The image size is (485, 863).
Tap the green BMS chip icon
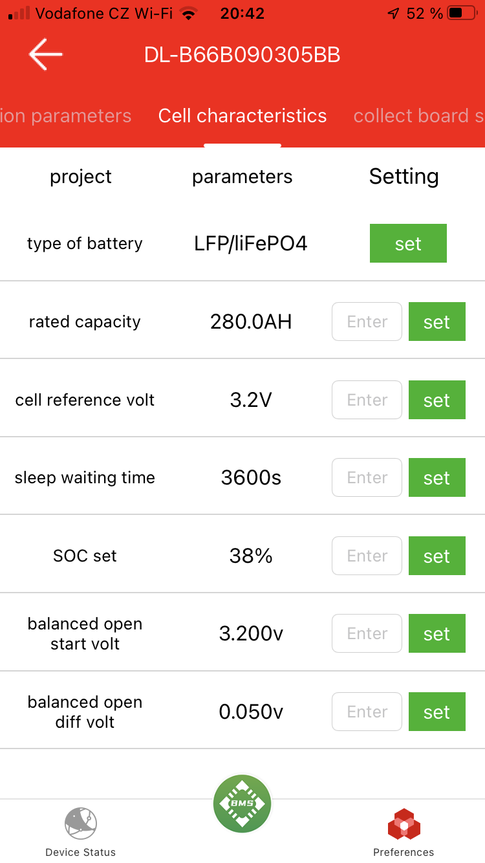(x=242, y=803)
